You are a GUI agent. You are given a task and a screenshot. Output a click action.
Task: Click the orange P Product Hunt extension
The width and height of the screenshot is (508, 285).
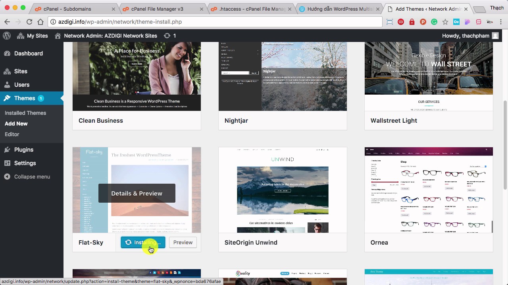coord(423,22)
